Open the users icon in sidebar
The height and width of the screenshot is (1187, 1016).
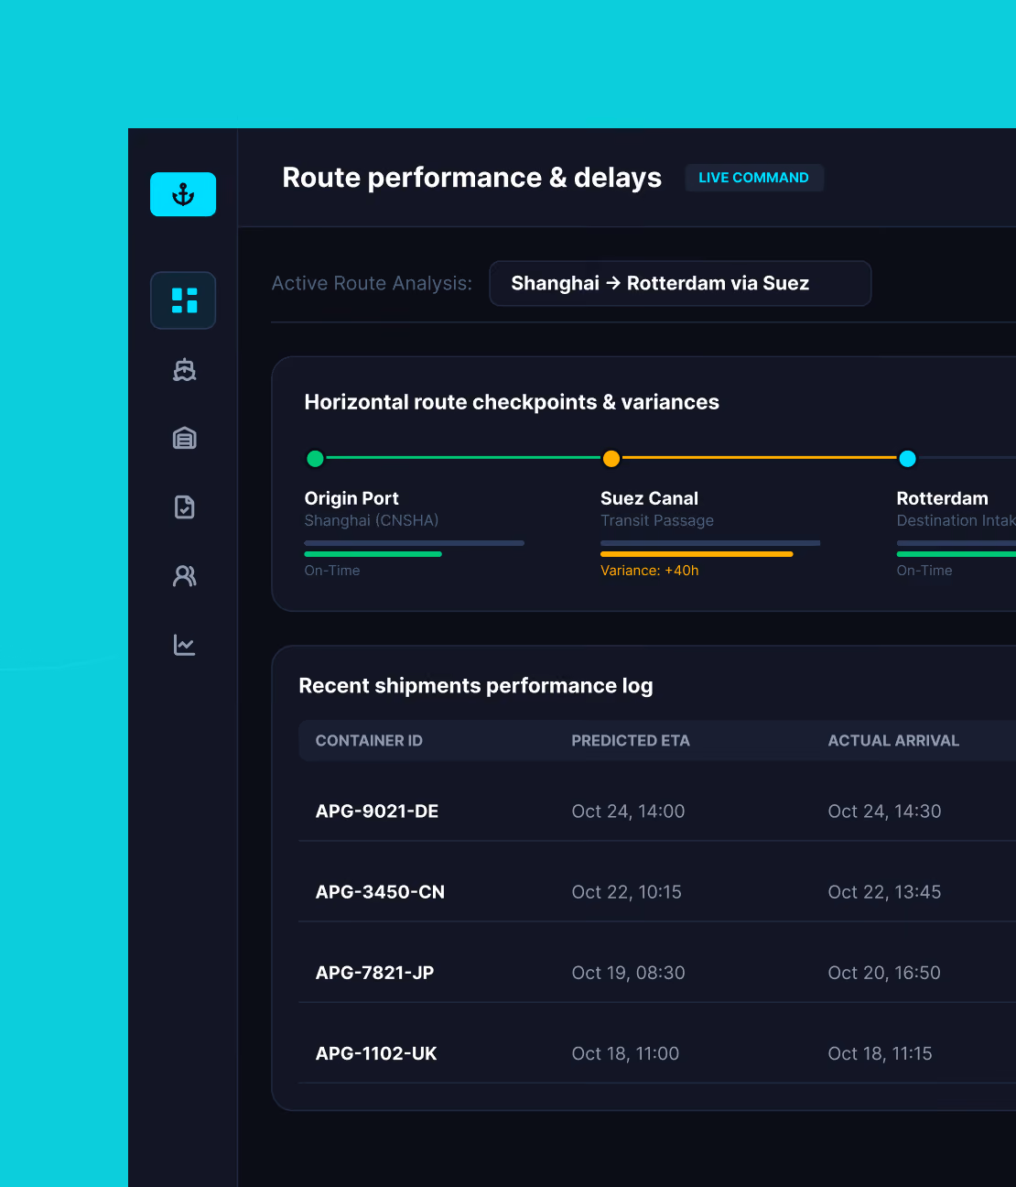coord(184,575)
